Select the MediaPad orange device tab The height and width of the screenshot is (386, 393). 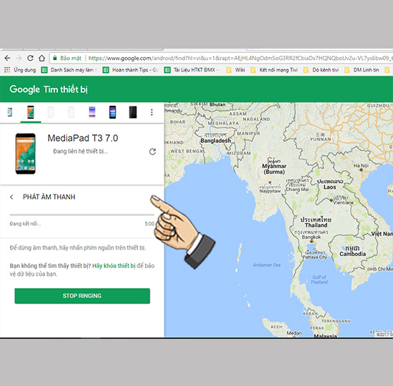coord(31,112)
